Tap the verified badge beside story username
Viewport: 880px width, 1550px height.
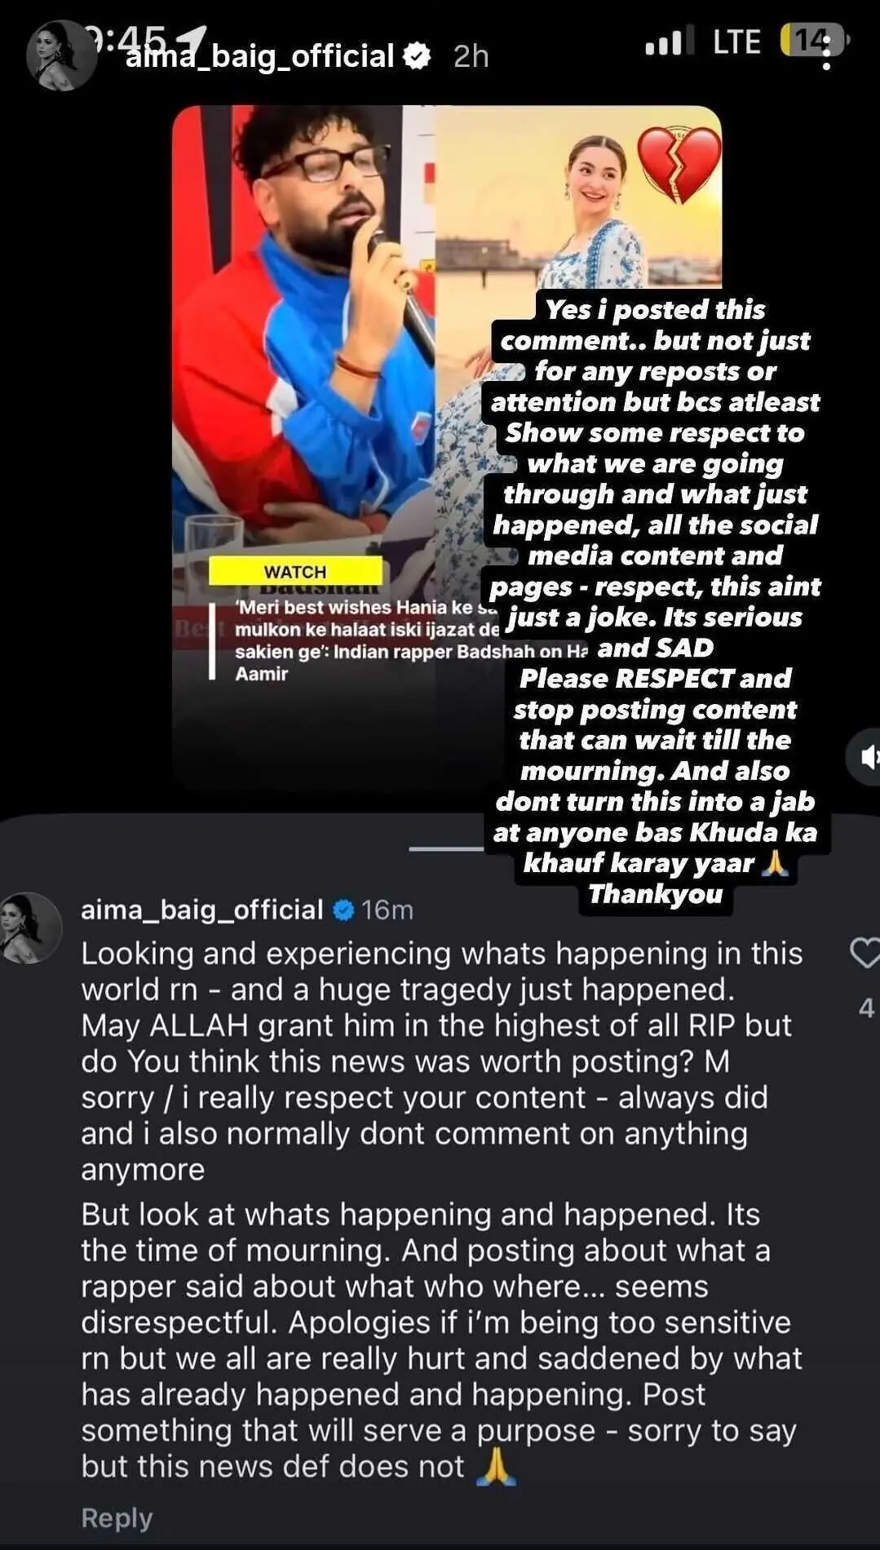418,55
